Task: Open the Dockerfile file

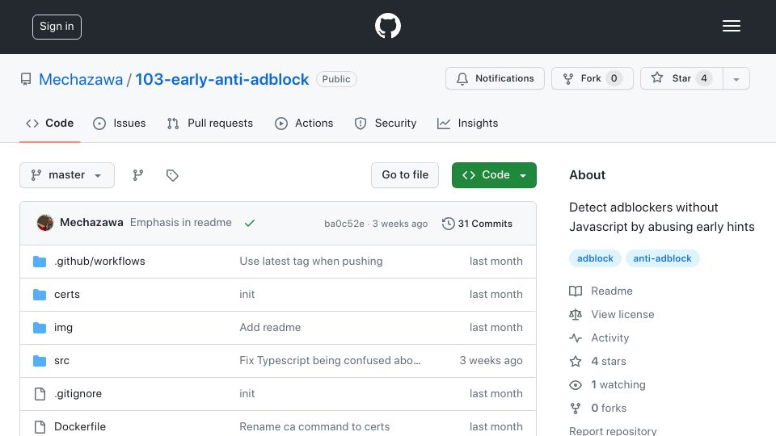Action: click(x=80, y=426)
